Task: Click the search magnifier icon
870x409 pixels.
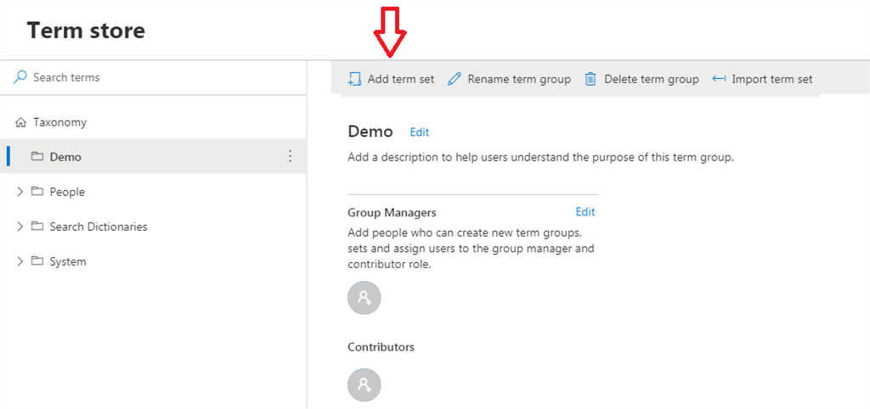Action: tap(20, 77)
